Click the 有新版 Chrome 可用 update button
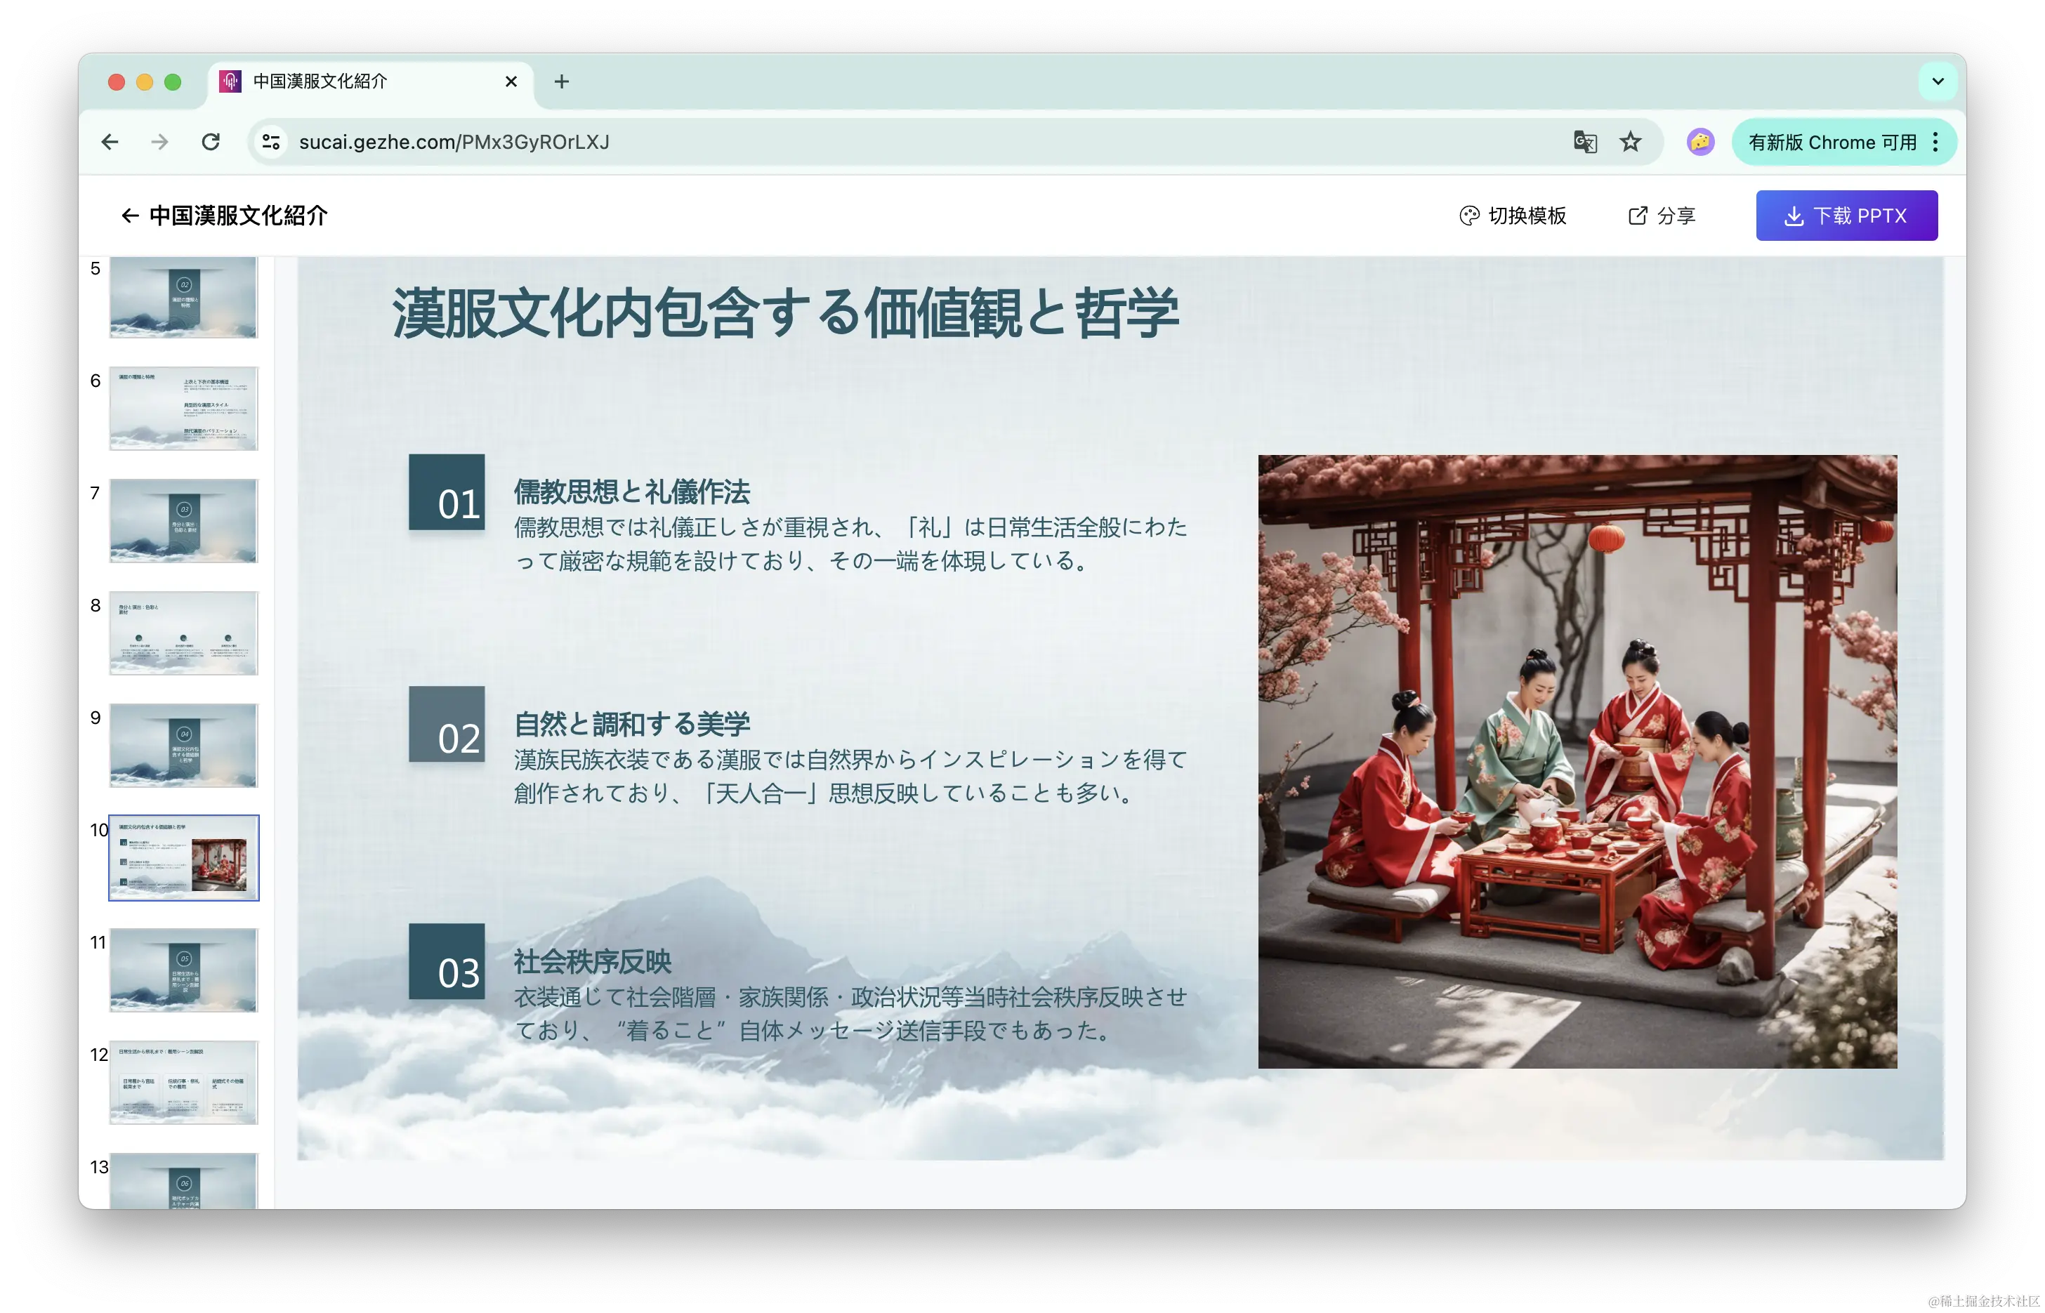Image resolution: width=2045 pixels, height=1313 pixels. tap(1832, 142)
